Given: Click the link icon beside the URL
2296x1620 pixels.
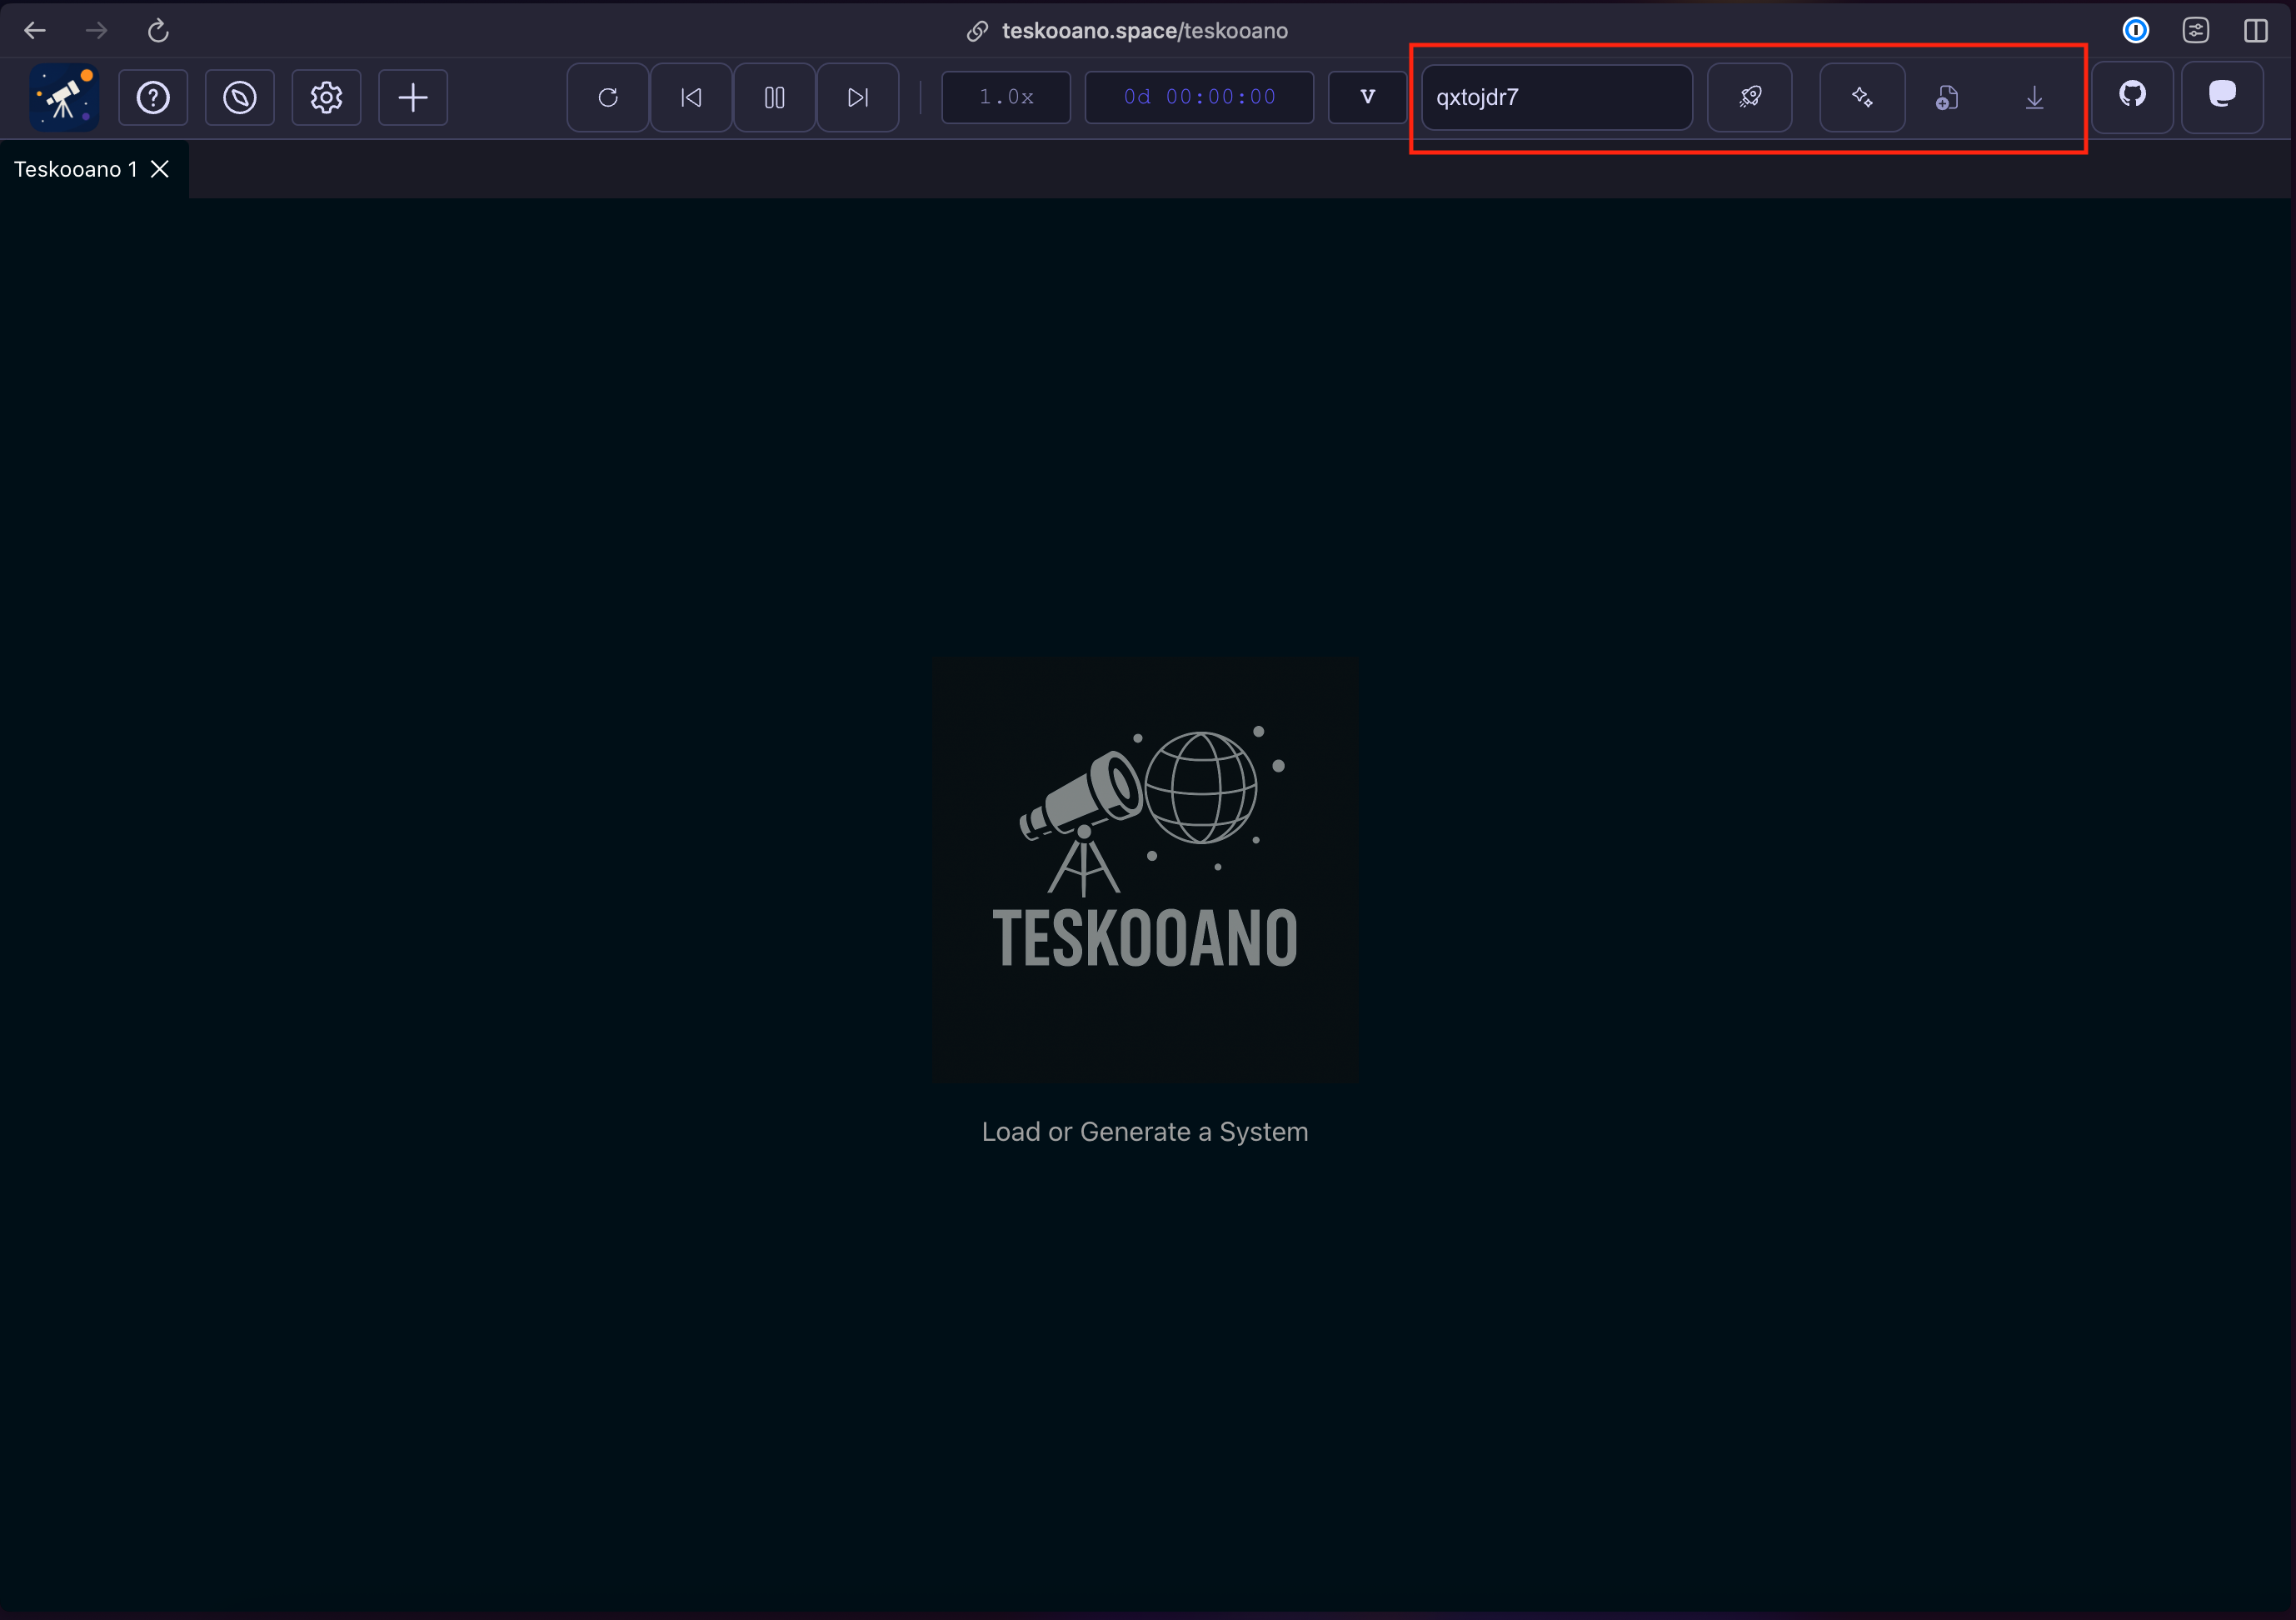Looking at the screenshot, I should coord(977,31).
